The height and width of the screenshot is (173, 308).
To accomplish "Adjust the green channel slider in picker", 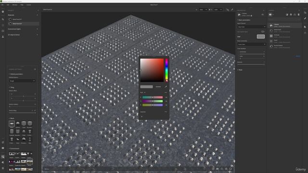I will [153, 101].
